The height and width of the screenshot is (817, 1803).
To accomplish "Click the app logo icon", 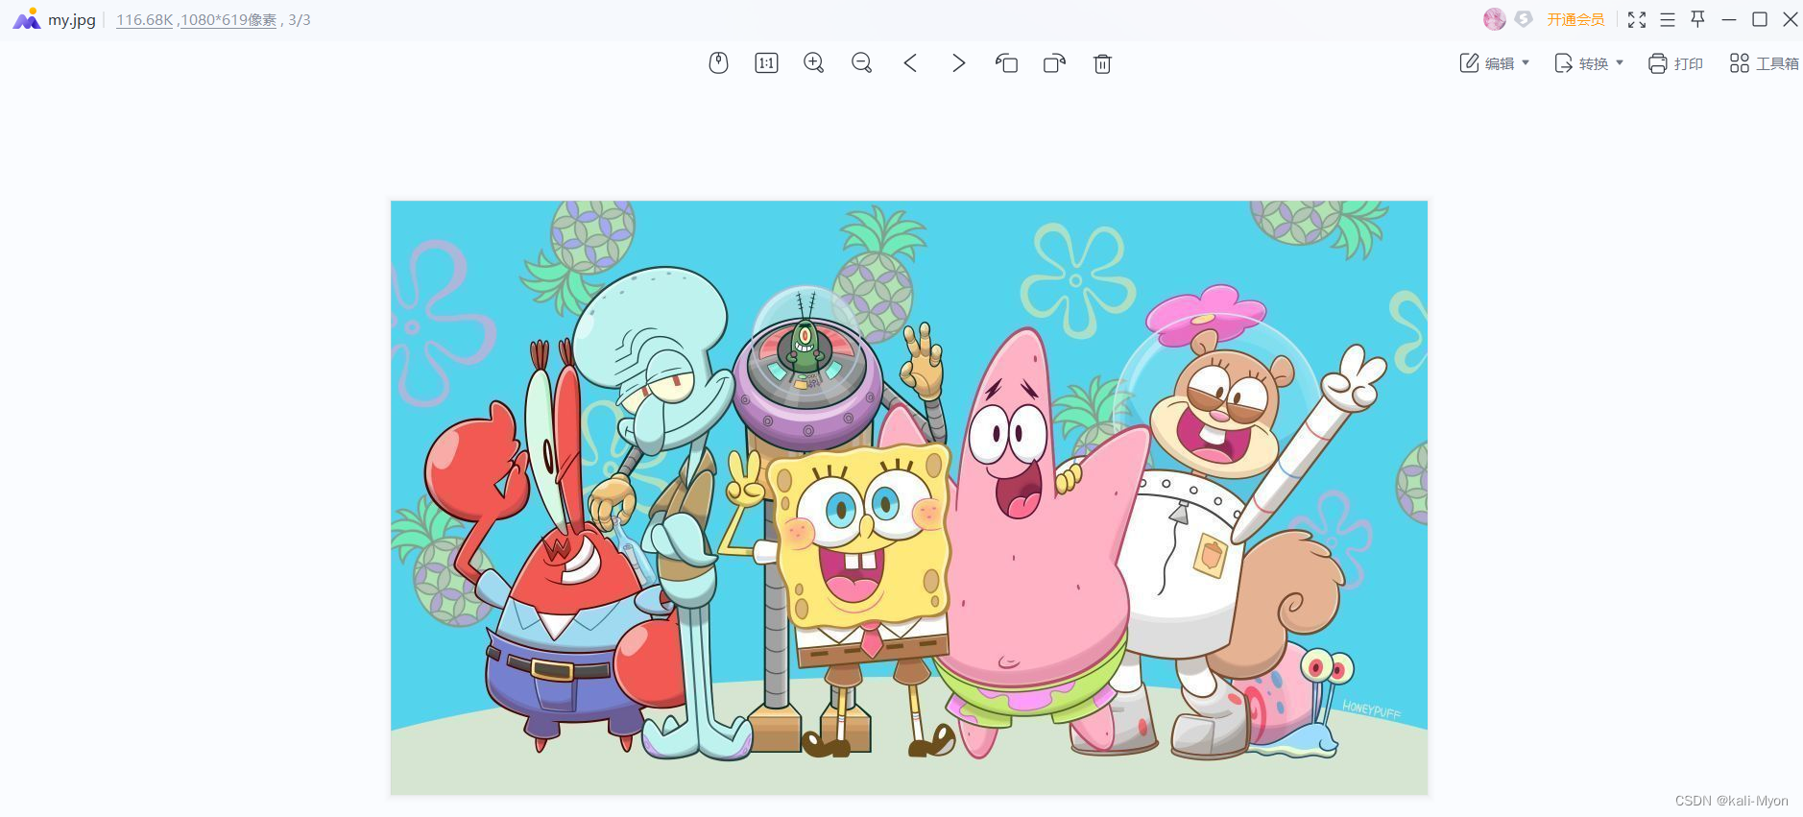I will click(x=26, y=19).
